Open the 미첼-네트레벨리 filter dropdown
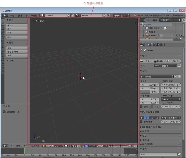 pyautogui.click(x=171, y=118)
